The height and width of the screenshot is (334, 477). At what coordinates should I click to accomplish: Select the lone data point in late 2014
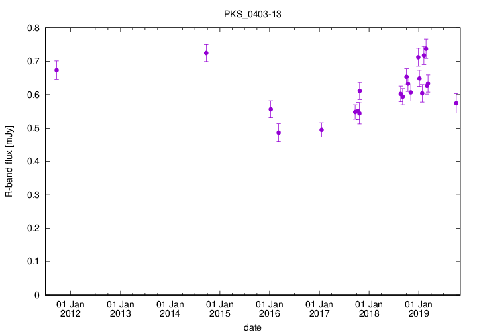pos(206,53)
